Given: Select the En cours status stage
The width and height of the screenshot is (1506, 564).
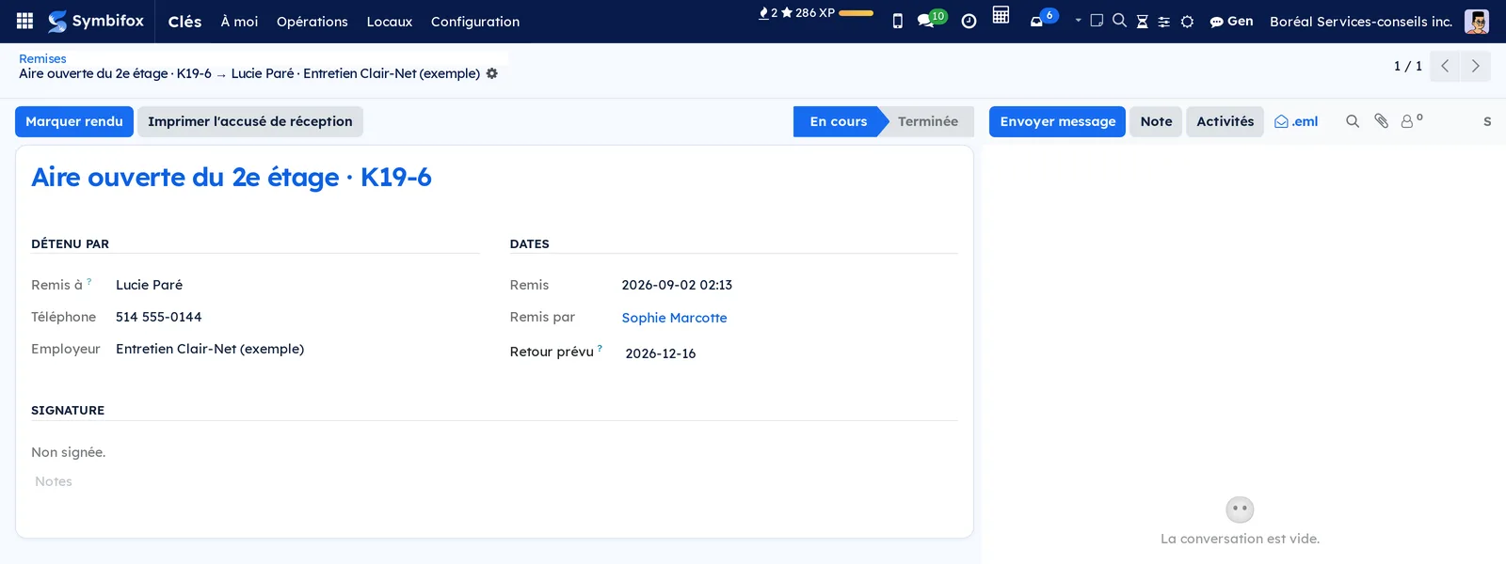Looking at the screenshot, I should (x=838, y=121).
